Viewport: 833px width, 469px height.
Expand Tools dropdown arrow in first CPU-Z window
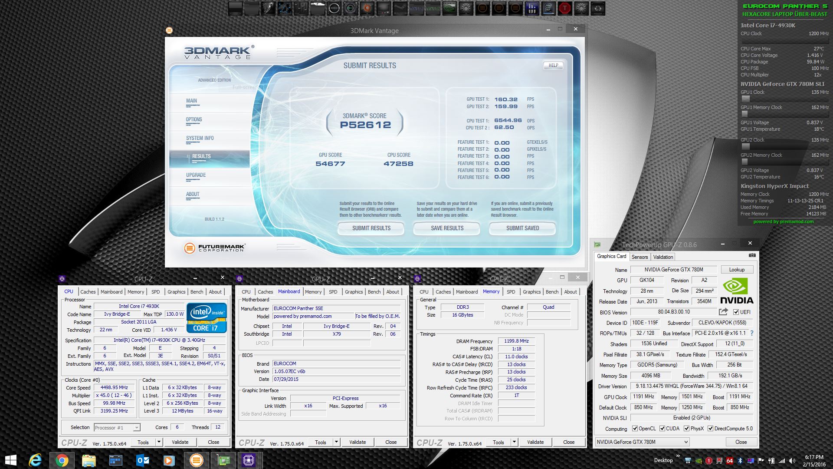coord(159,442)
